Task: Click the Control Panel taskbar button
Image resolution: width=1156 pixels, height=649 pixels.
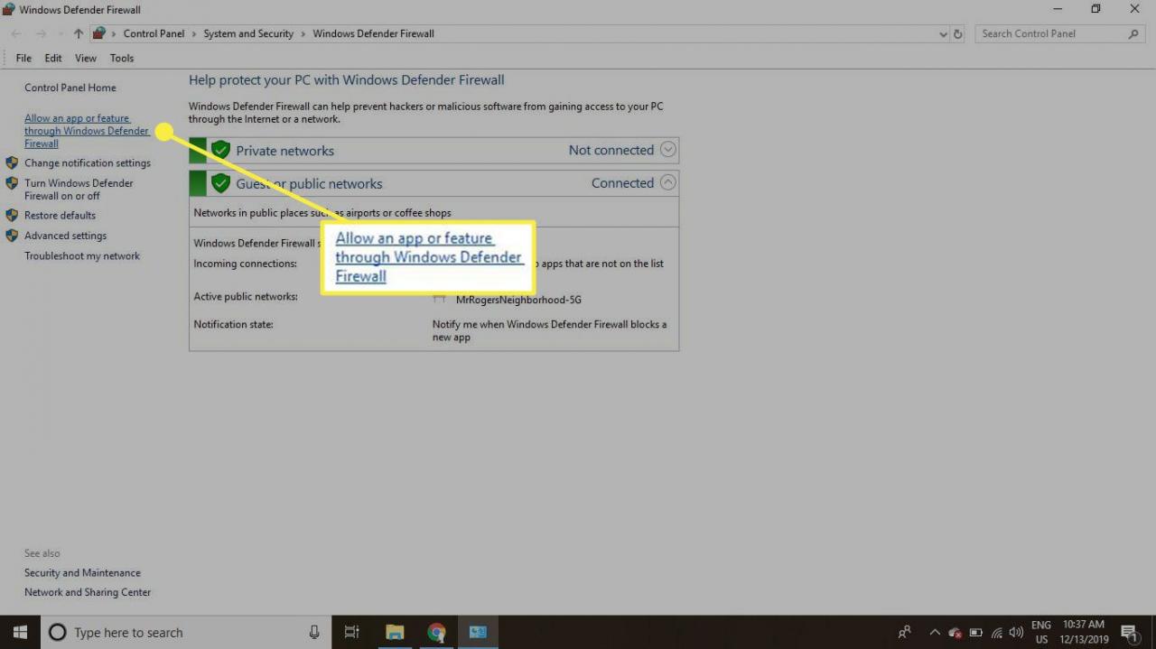Action: coord(478,632)
